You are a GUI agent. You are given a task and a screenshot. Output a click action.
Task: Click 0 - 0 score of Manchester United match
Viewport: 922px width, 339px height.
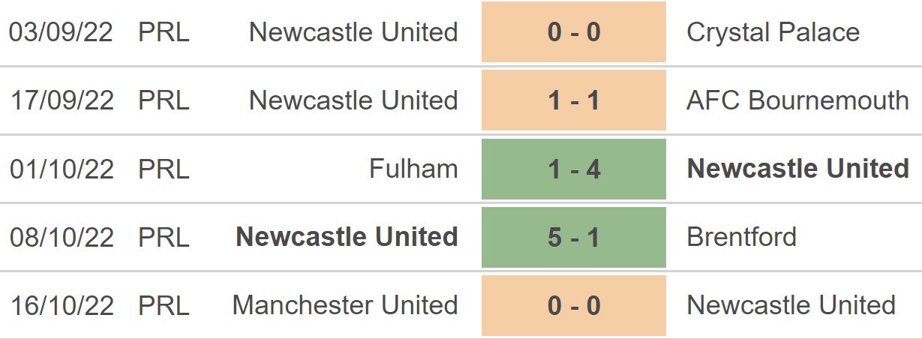[574, 305]
